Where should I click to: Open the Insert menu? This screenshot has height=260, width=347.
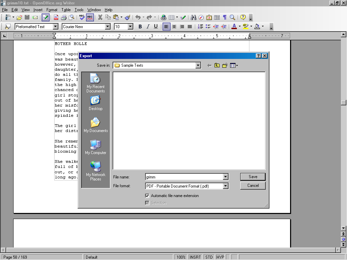click(x=38, y=10)
